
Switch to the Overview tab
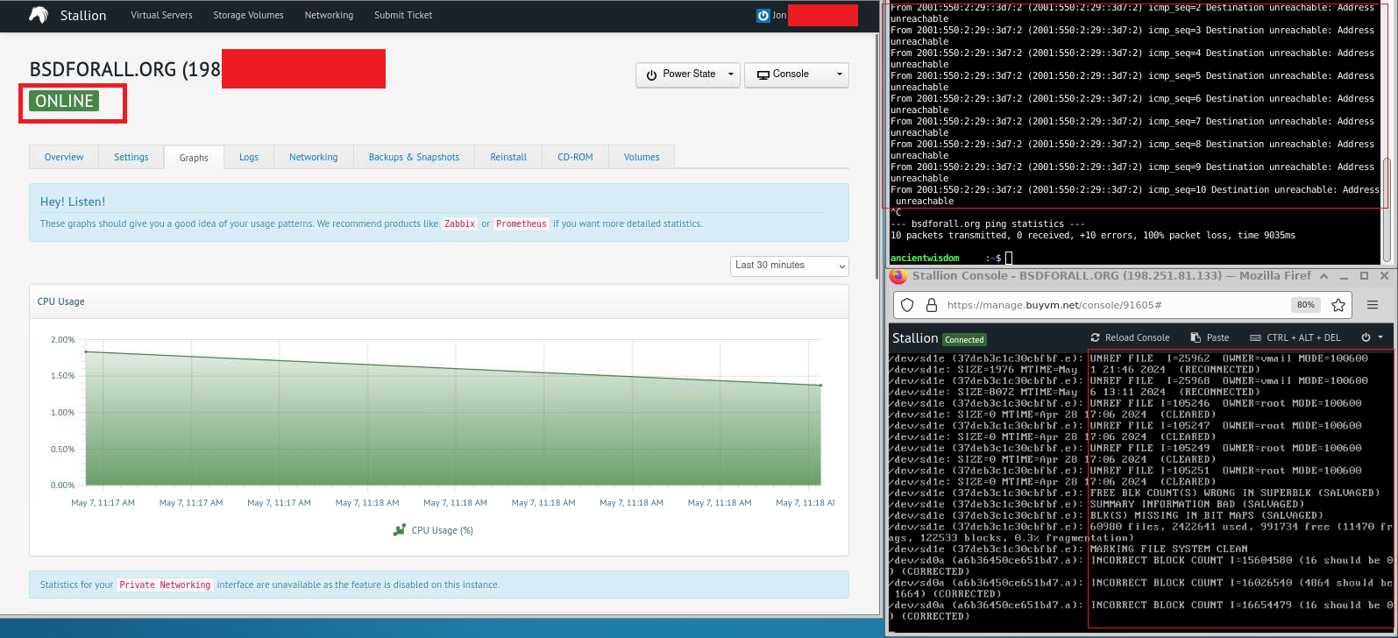click(x=64, y=157)
